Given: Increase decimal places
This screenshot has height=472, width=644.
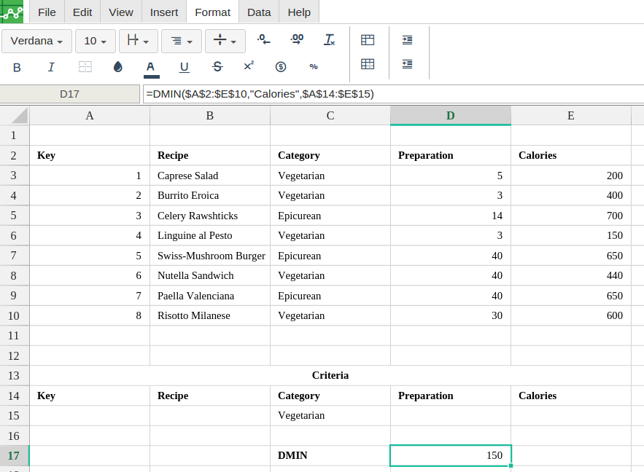Looking at the screenshot, I should click(x=297, y=40).
